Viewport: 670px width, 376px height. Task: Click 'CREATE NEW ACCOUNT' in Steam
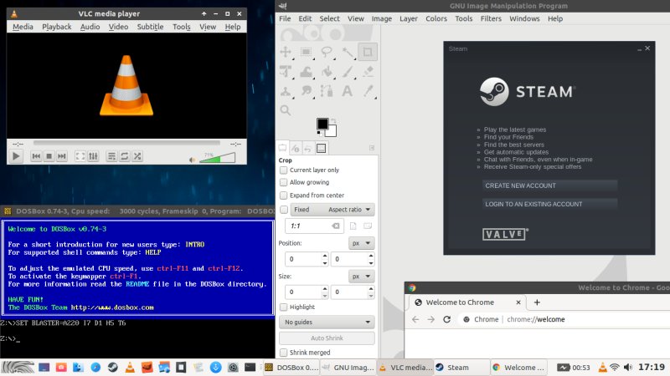[549, 185]
